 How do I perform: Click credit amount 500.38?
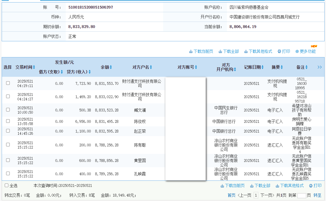[x=85, y=110]
